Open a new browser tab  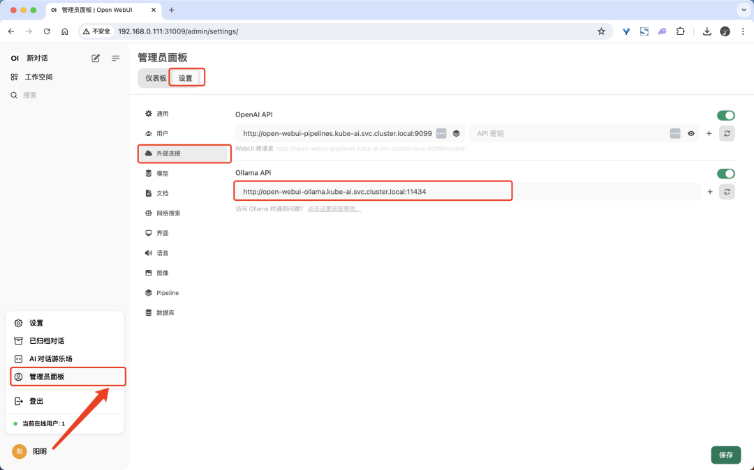(x=171, y=10)
